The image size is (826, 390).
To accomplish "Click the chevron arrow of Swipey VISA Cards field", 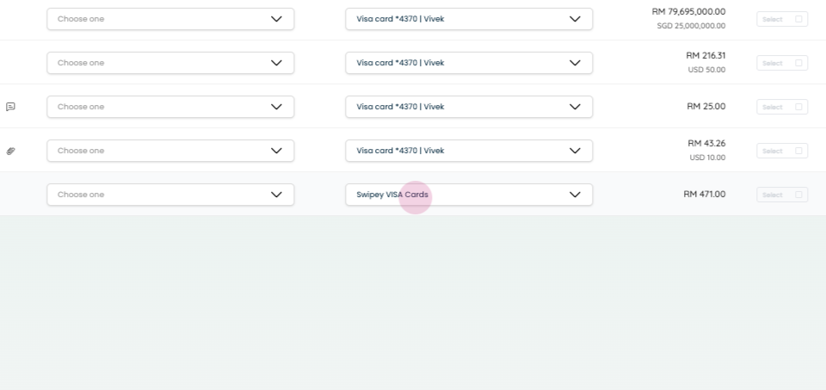I will point(575,195).
